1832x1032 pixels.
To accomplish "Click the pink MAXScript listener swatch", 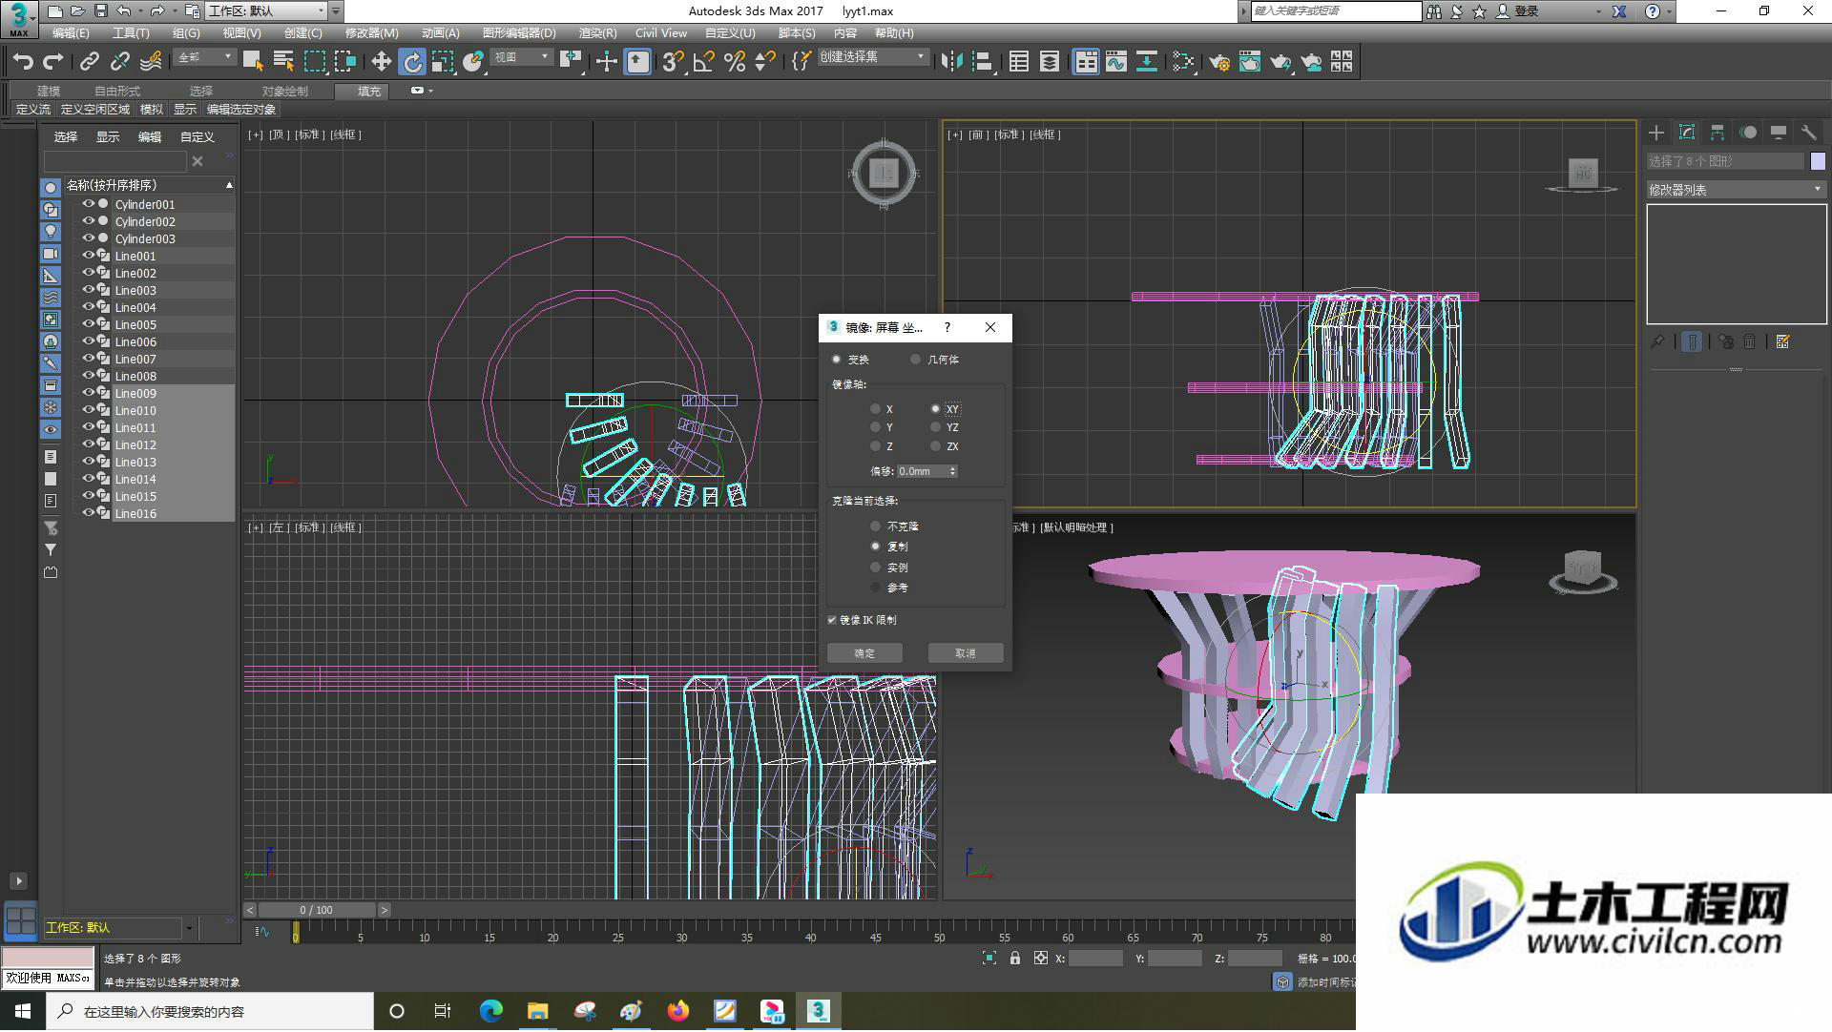I will click(48, 958).
